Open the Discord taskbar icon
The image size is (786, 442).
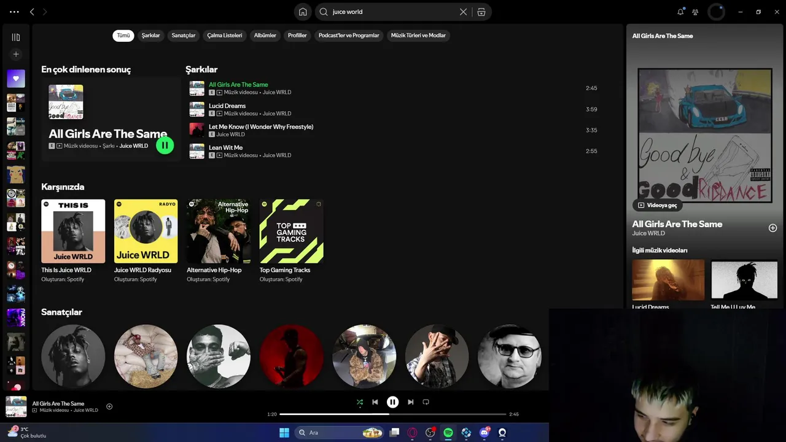484,433
